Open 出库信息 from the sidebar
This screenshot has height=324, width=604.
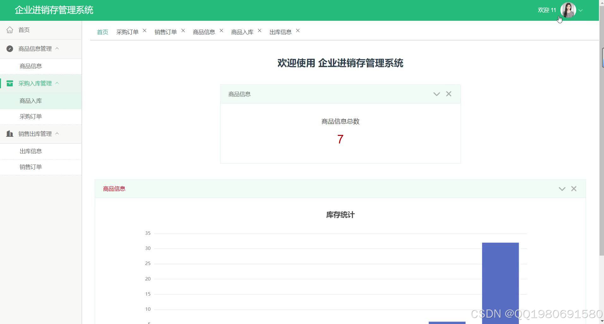pyautogui.click(x=30, y=151)
